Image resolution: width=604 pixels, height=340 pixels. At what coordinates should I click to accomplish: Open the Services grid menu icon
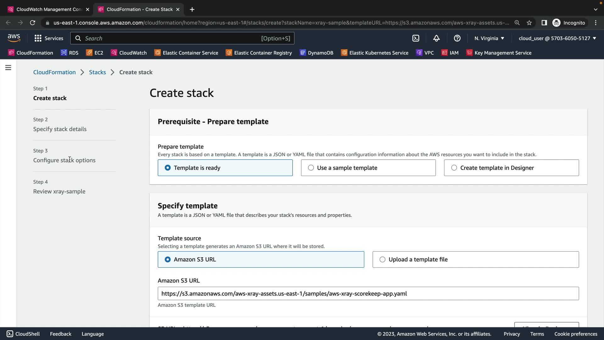38,38
